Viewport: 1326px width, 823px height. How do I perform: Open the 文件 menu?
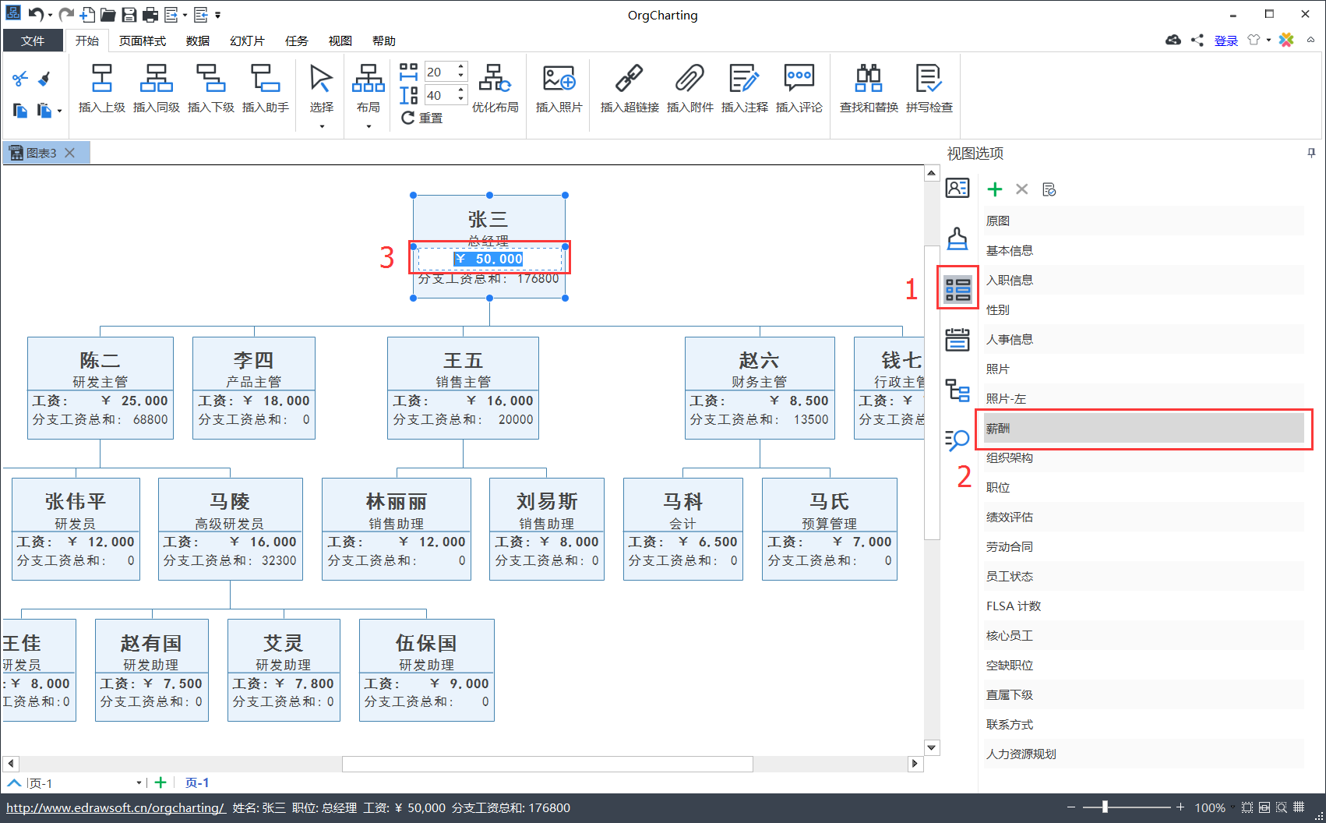(33, 41)
